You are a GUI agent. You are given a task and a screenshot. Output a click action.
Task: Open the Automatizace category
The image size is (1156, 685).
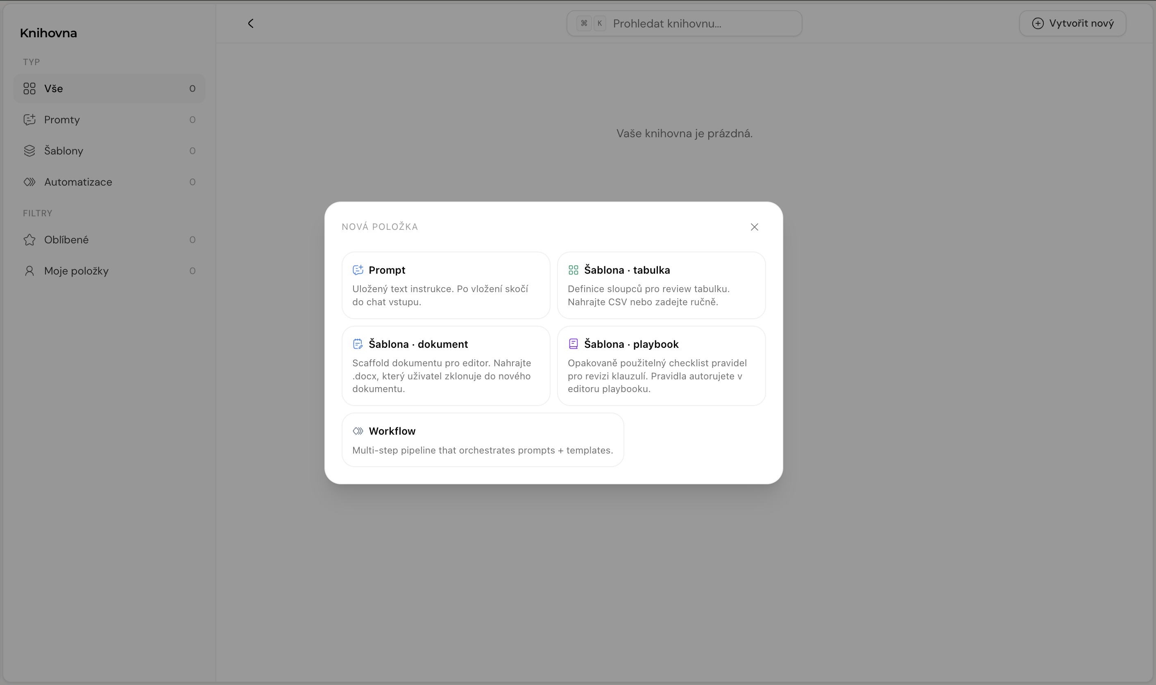109,182
